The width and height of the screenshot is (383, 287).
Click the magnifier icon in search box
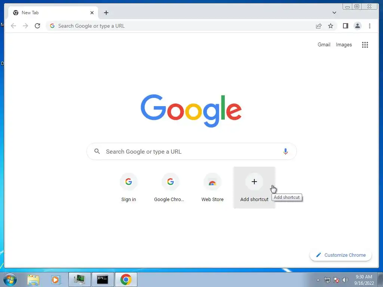(x=97, y=151)
